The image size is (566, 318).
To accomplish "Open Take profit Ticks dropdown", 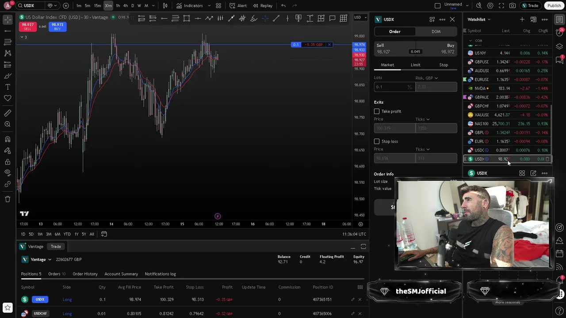I will (x=422, y=119).
